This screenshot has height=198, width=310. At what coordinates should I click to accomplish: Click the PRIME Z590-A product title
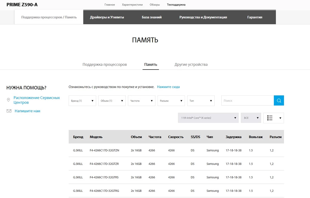click(x=22, y=5)
